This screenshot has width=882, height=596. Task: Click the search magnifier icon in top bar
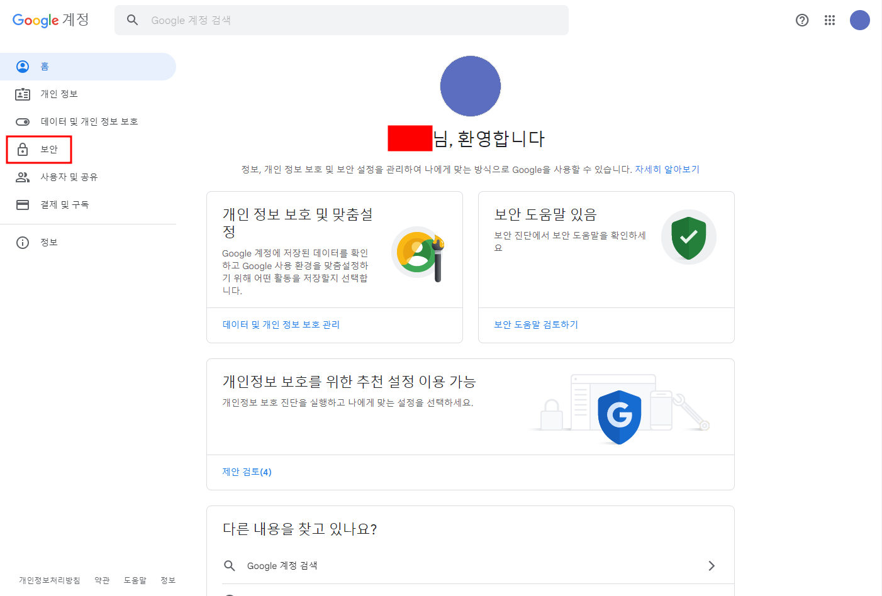click(132, 20)
